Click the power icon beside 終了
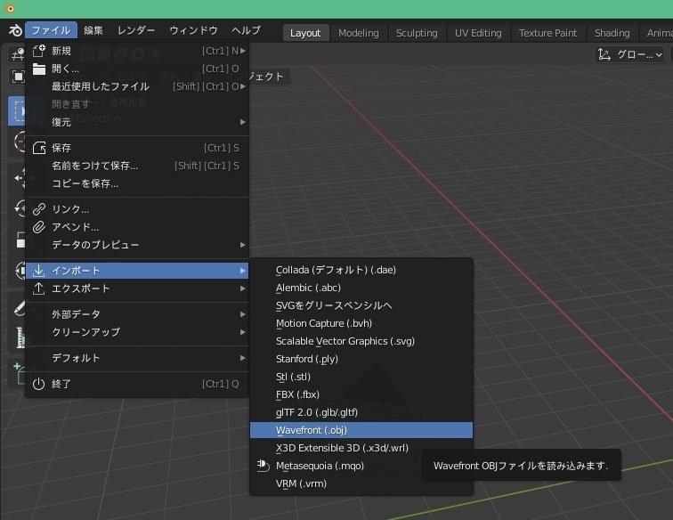673x520 pixels. [38, 384]
